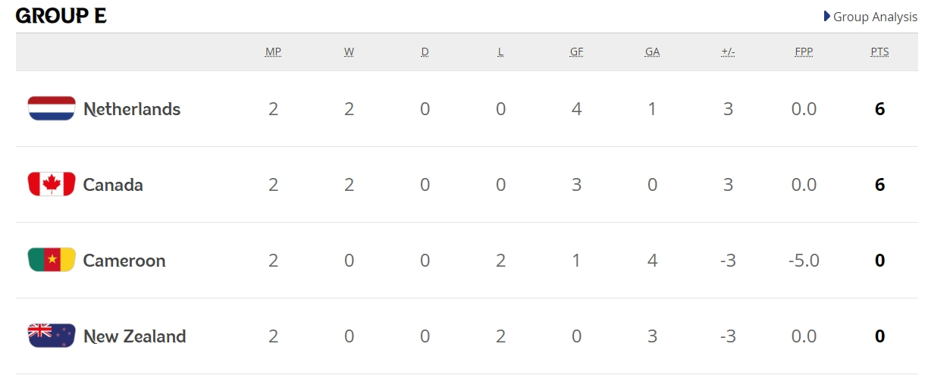This screenshot has height=375, width=928.
Task: Click the GA column header
Action: [x=652, y=52]
